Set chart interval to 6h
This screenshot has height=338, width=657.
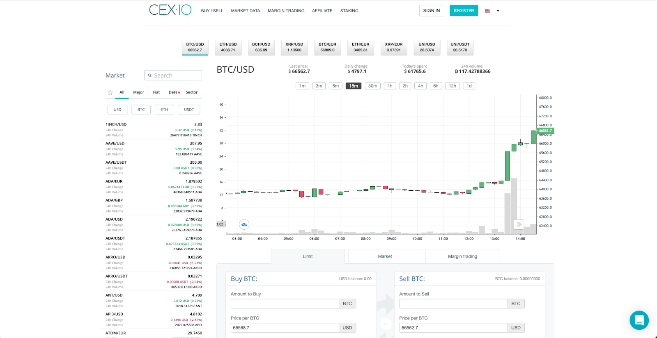(436, 86)
